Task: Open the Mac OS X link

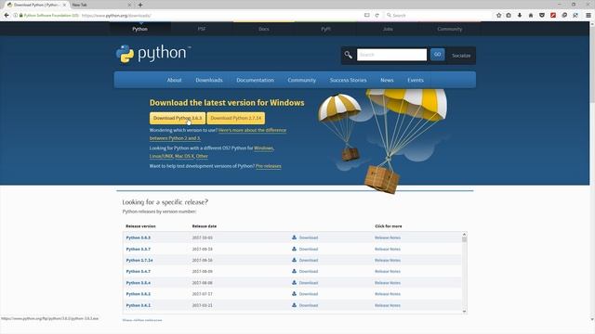Action: click(184, 156)
